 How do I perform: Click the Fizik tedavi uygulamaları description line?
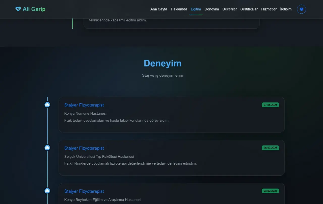click(117, 121)
